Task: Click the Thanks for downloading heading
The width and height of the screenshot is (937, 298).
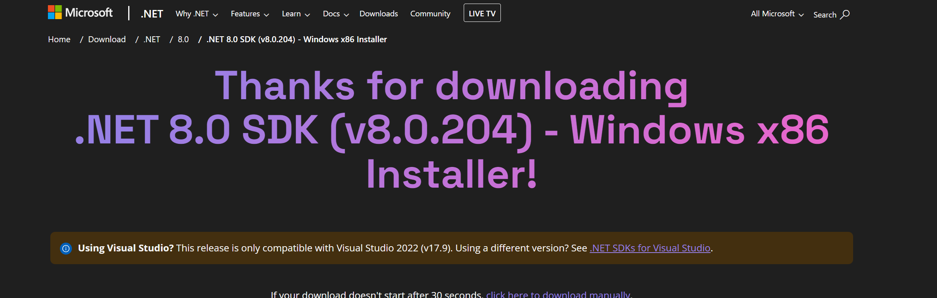Action: pyautogui.click(x=452, y=129)
